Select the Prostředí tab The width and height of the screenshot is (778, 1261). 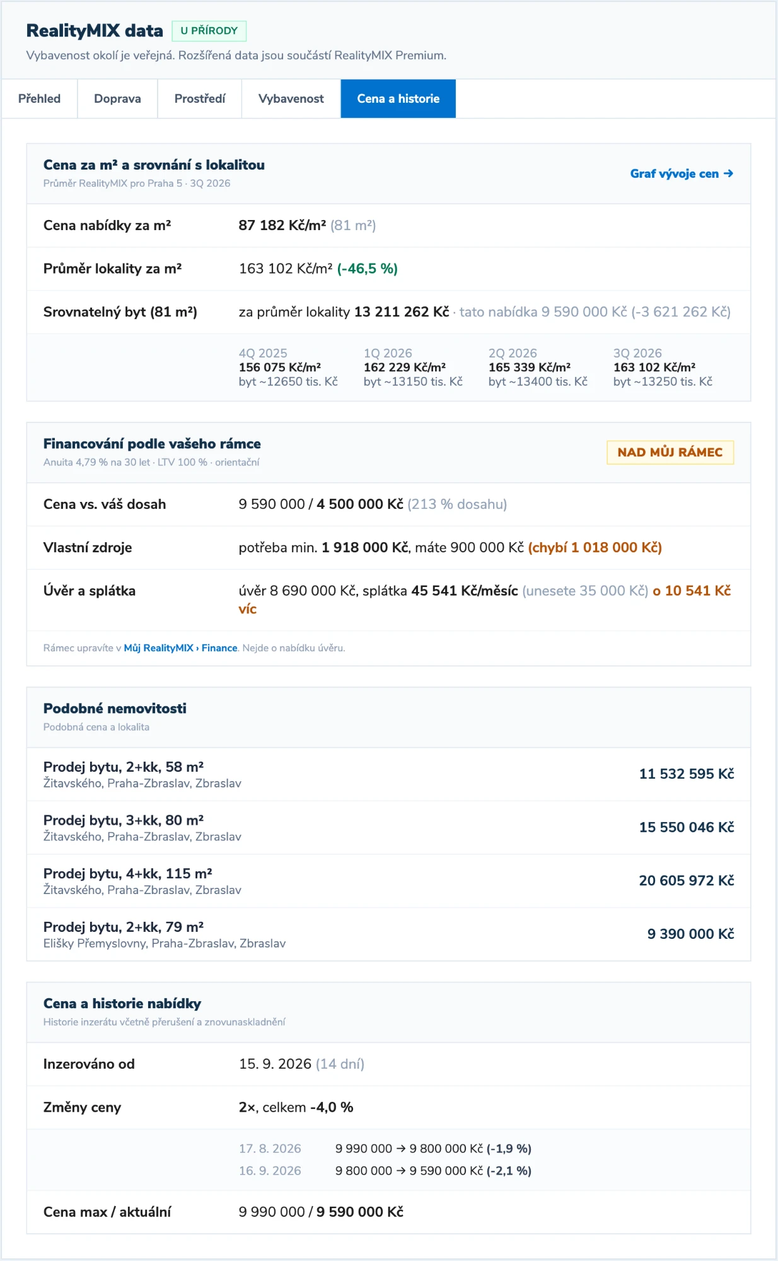[200, 98]
